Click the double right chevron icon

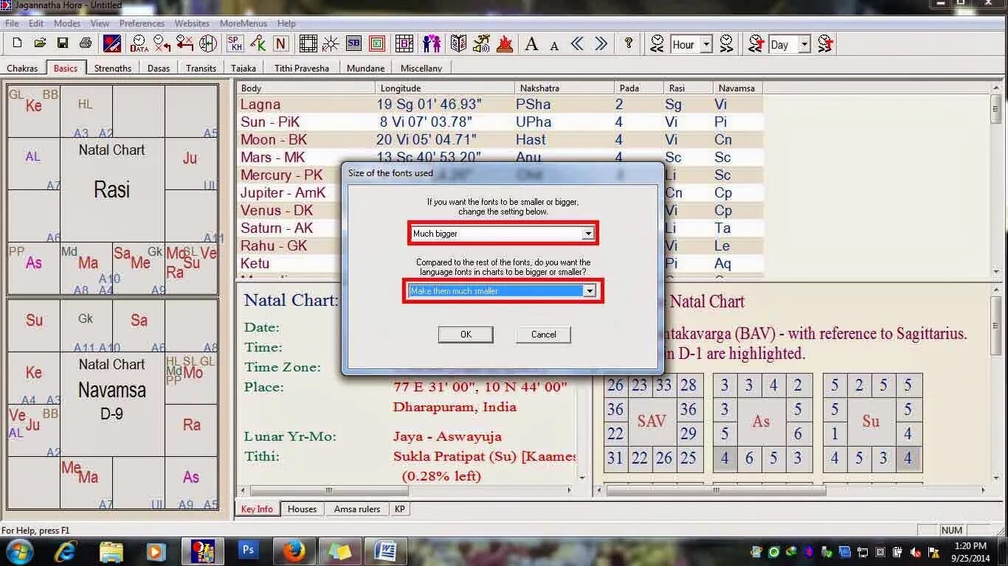[601, 43]
